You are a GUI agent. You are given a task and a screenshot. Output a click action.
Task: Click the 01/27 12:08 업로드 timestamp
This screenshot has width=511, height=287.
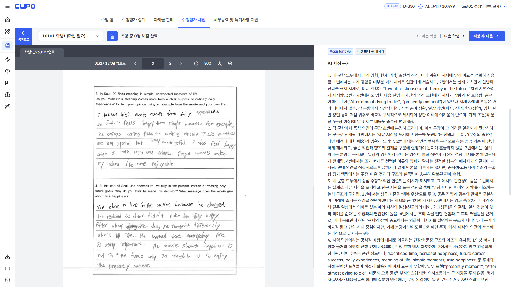tap(110, 64)
